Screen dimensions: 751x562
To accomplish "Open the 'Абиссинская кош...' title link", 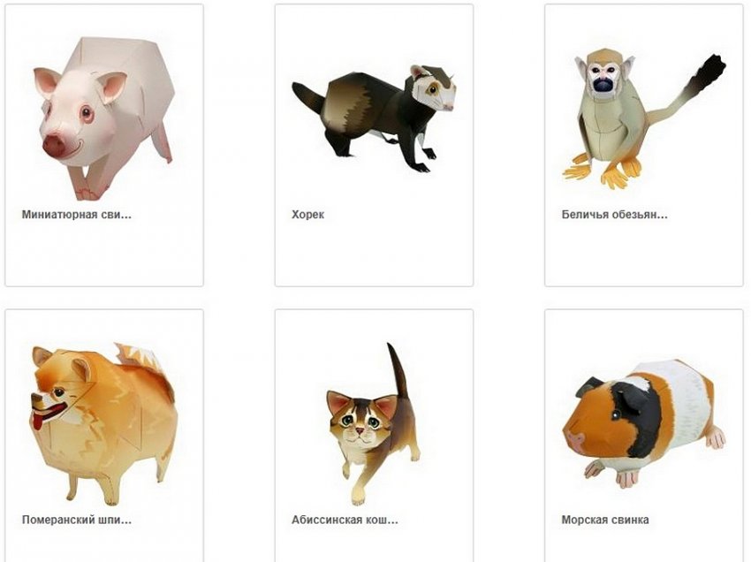I will (x=345, y=520).
